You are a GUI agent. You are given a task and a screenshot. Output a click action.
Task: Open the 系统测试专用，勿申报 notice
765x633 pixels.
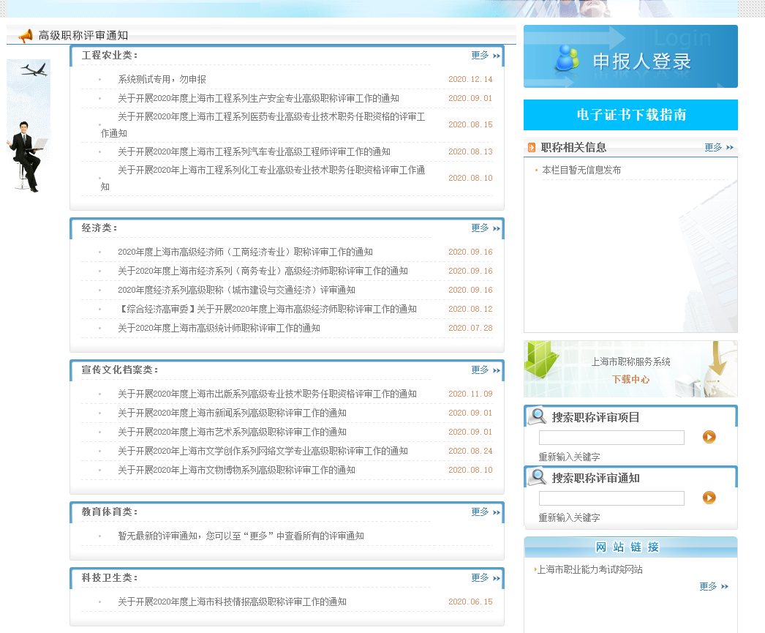click(162, 79)
